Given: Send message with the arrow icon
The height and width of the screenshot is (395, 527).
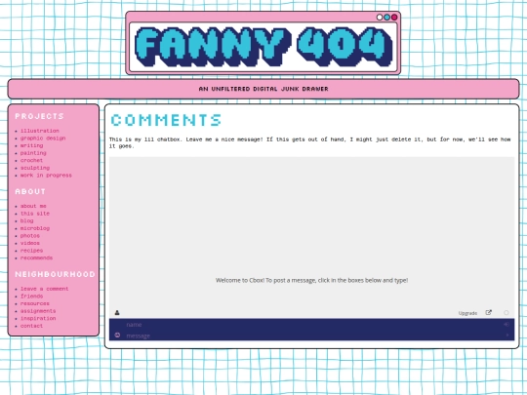Looking at the screenshot, I should (x=507, y=335).
